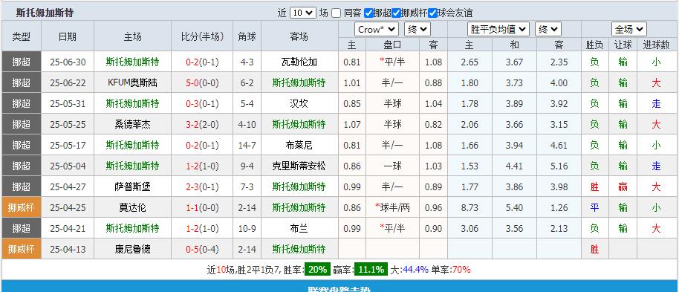The image size is (679, 292).
Task: Click blue 平 result in 莫达伦 row
Action: click(x=594, y=207)
